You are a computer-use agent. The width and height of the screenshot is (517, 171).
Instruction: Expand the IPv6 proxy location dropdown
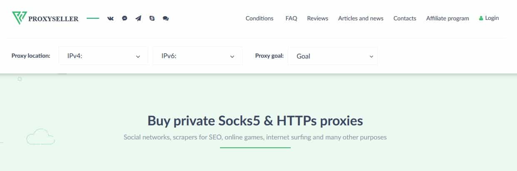[x=197, y=56]
